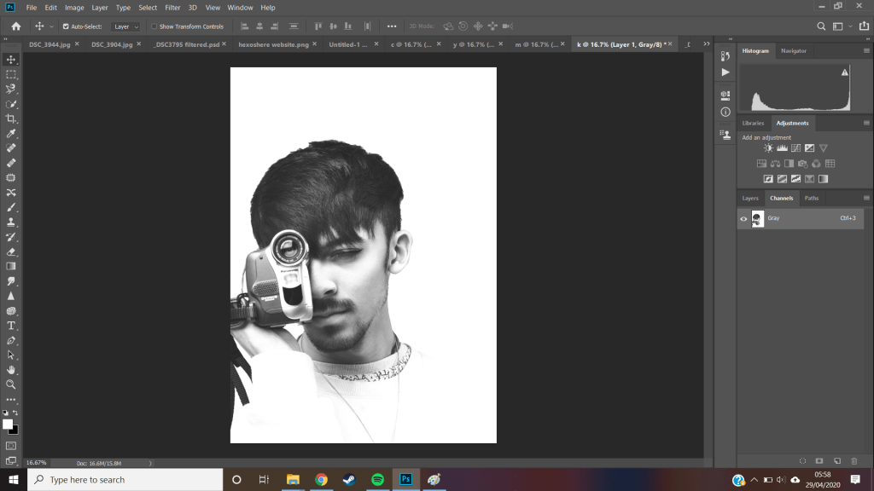Image resolution: width=874 pixels, height=491 pixels.
Task: Select the Crop tool
Action: tap(11, 118)
